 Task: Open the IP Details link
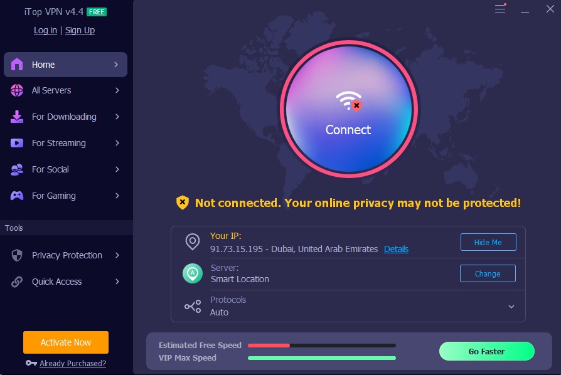click(396, 249)
